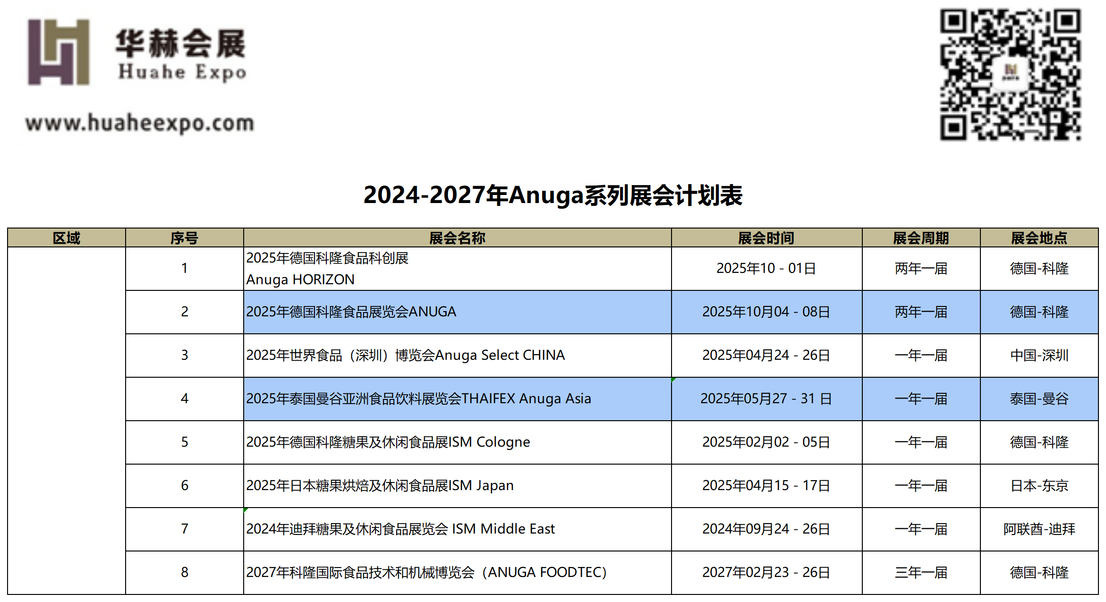Click serial number 6 cell
1106x602 pixels.
tap(185, 486)
